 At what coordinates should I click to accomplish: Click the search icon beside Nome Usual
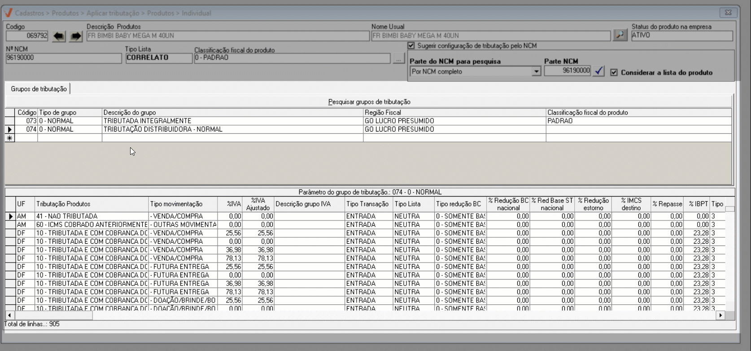[620, 35]
